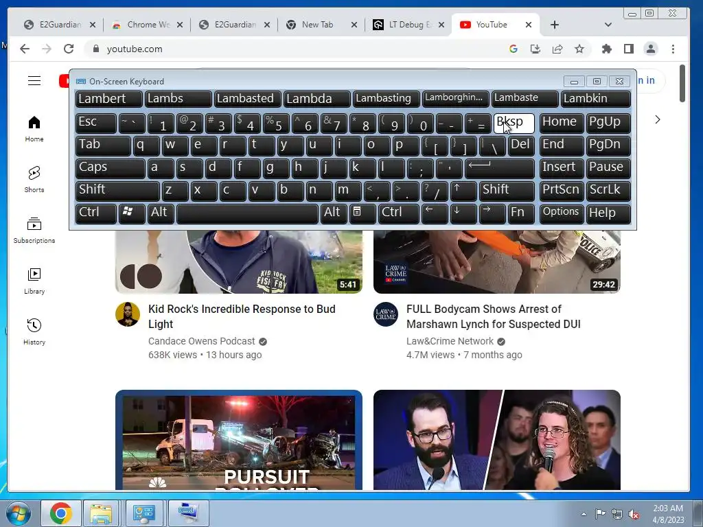Screen dimensions: 703x527
Task: Toggle the left Alt key on keyboard
Action: [x=161, y=214]
